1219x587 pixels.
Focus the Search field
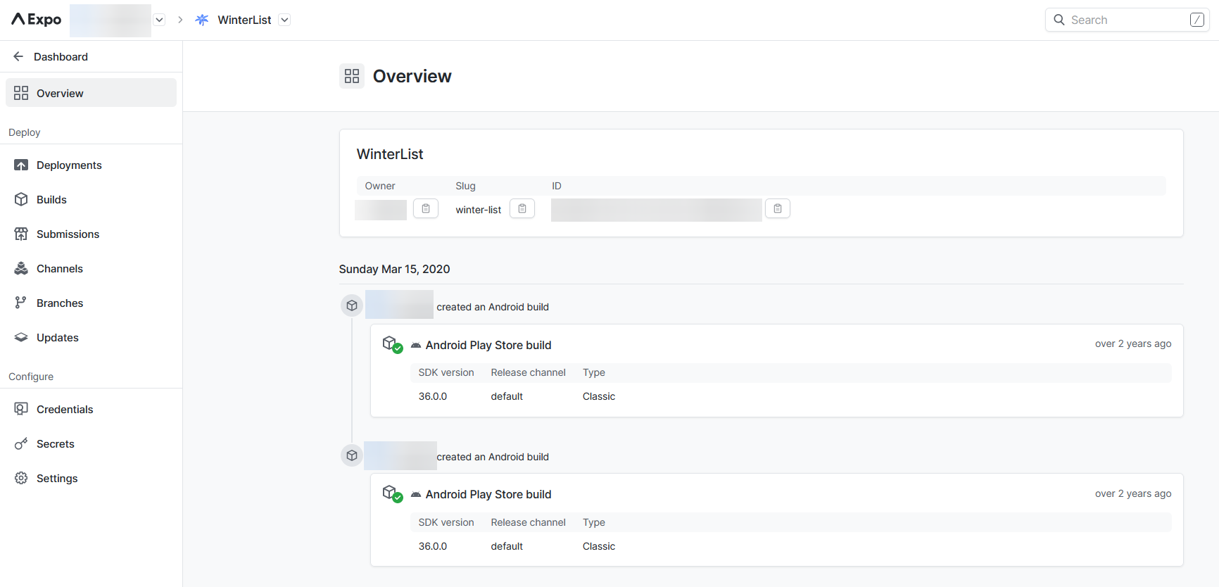coord(1126,20)
